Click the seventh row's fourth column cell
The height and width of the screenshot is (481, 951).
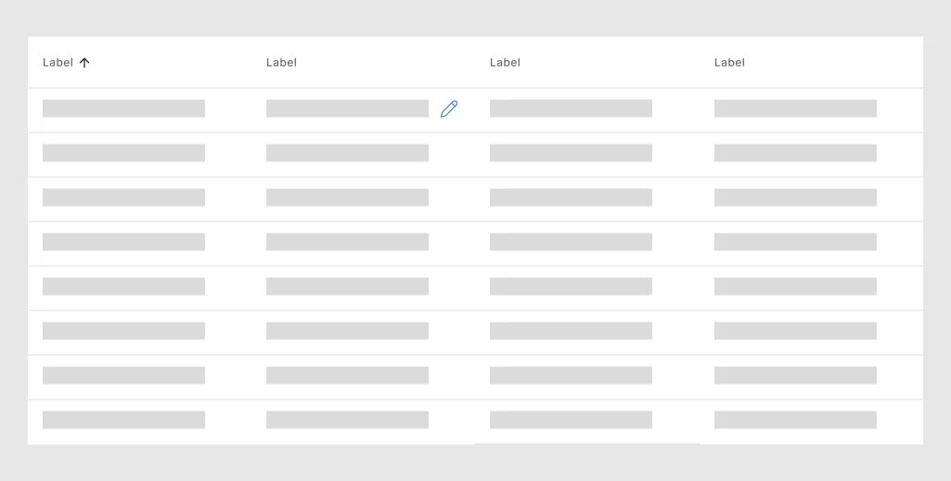coord(795,375)
